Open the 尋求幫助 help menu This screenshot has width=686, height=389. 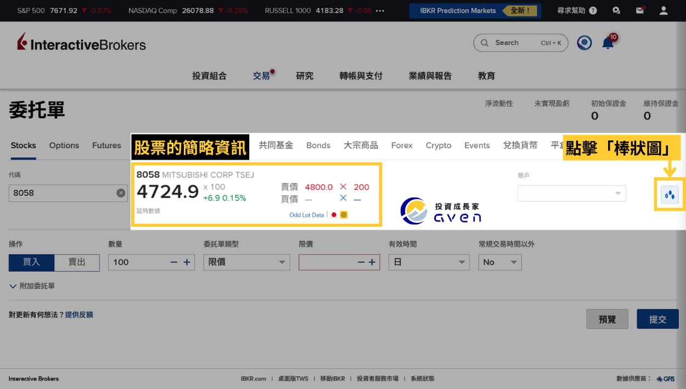[x=577, y=10]
